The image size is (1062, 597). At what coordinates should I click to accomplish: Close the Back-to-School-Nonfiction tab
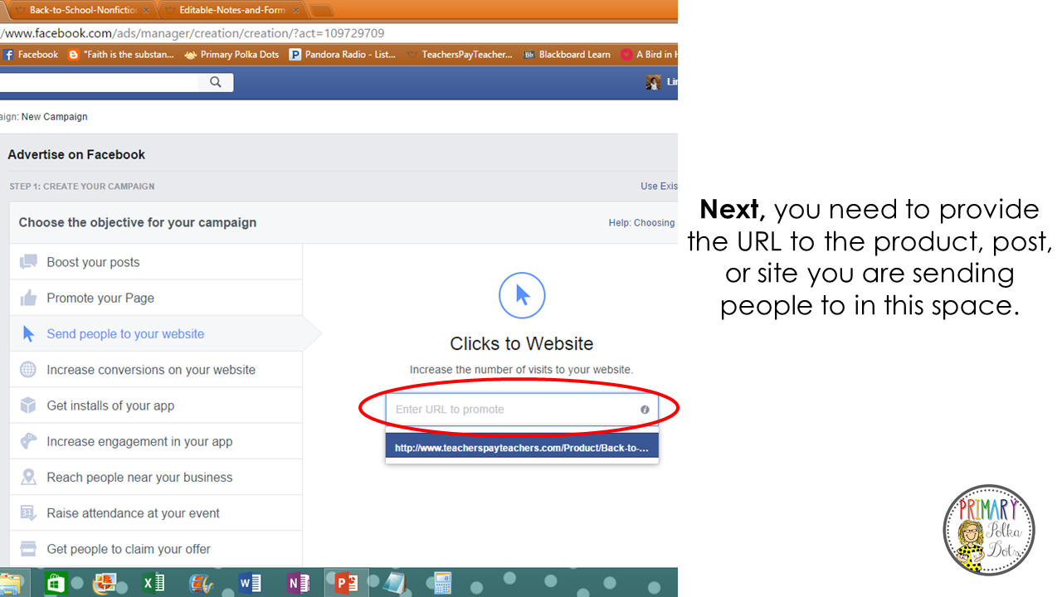tap(146, 11)
